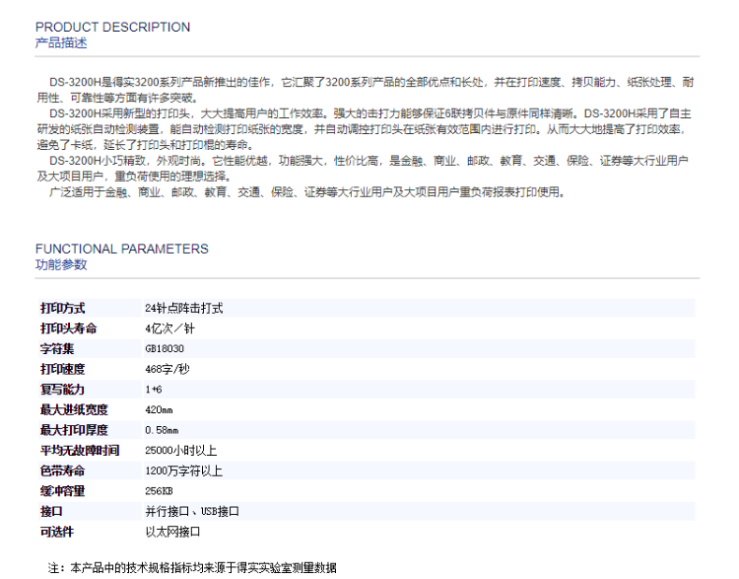The width and height of the screenshot is (739, 579).
Task: Click the 缓冲容量 label
Action: [63, 491]
